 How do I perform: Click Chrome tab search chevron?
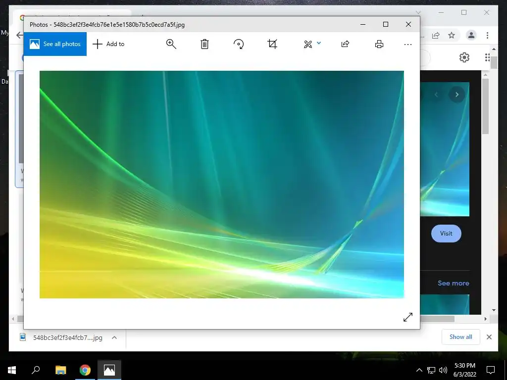[x=418, y=12]
